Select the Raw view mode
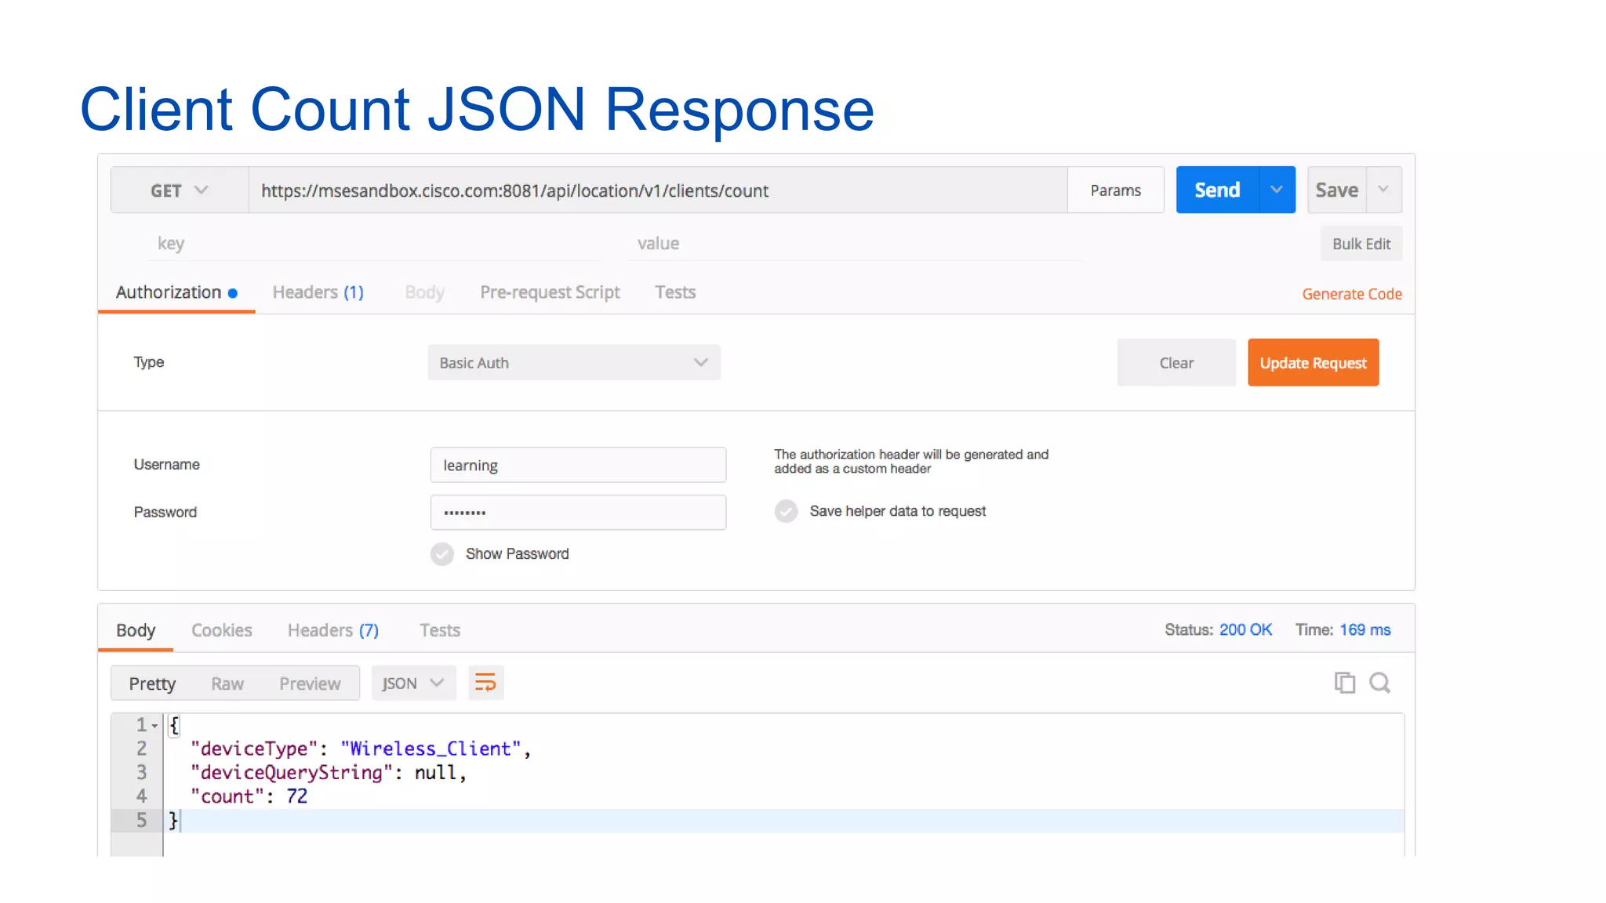 tap(227, 684)
